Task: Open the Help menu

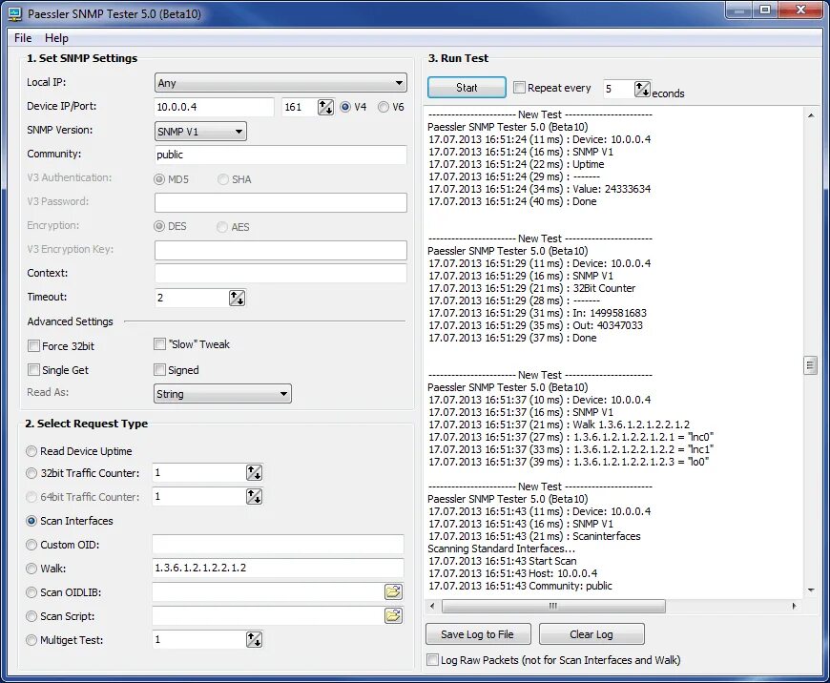Action: pyautogui.click(x=56, y=38)
